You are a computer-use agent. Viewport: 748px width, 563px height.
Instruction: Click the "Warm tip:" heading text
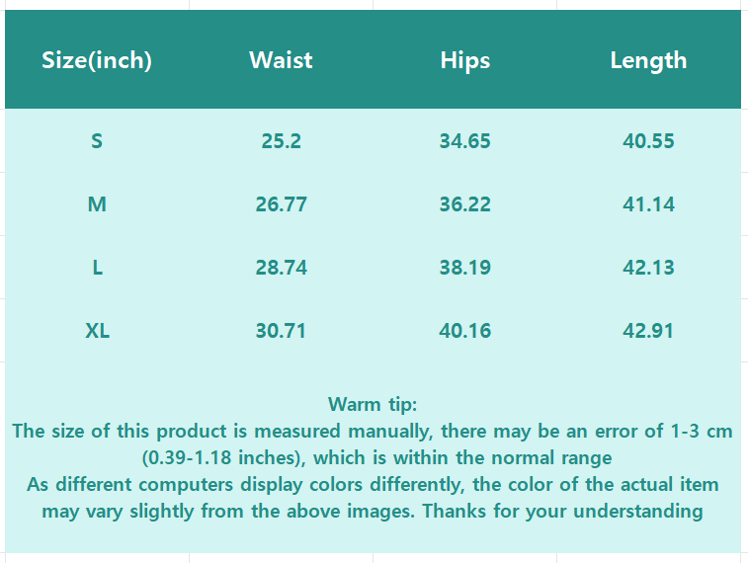point(373,404)
